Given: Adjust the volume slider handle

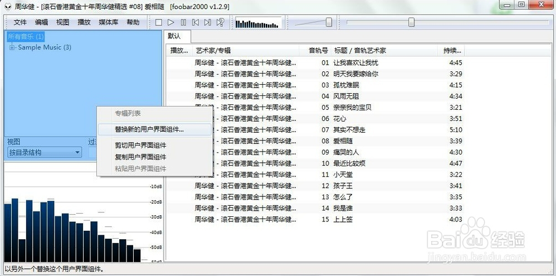Looking at the screenshot, I should [x=329, y=22].
